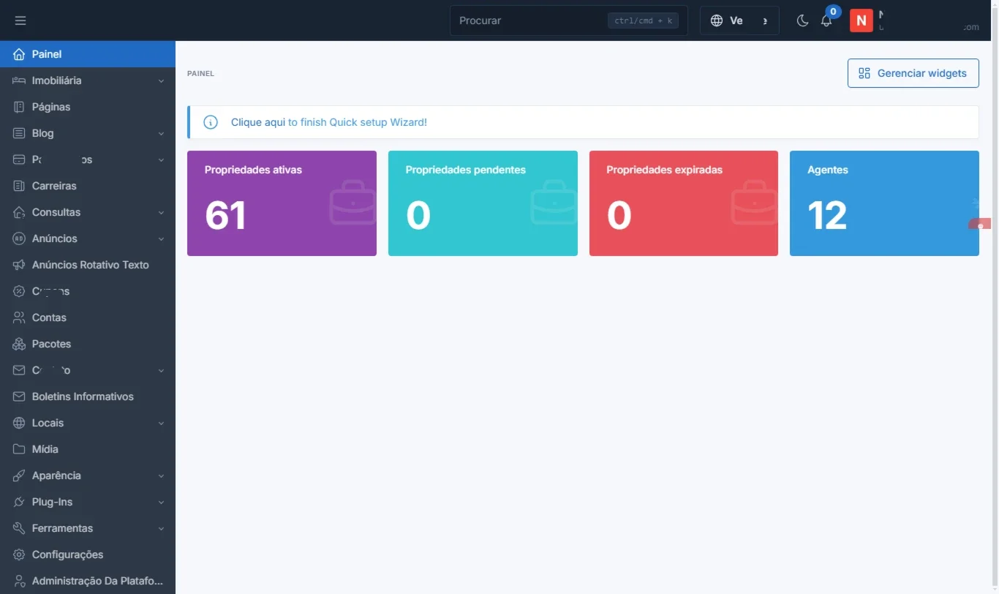Expand the Imobiliária submenu chevron
The width and height of the screenshot is (999, 594).
161,80
